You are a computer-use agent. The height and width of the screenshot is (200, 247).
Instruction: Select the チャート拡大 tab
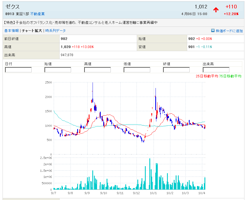point(32,31)
